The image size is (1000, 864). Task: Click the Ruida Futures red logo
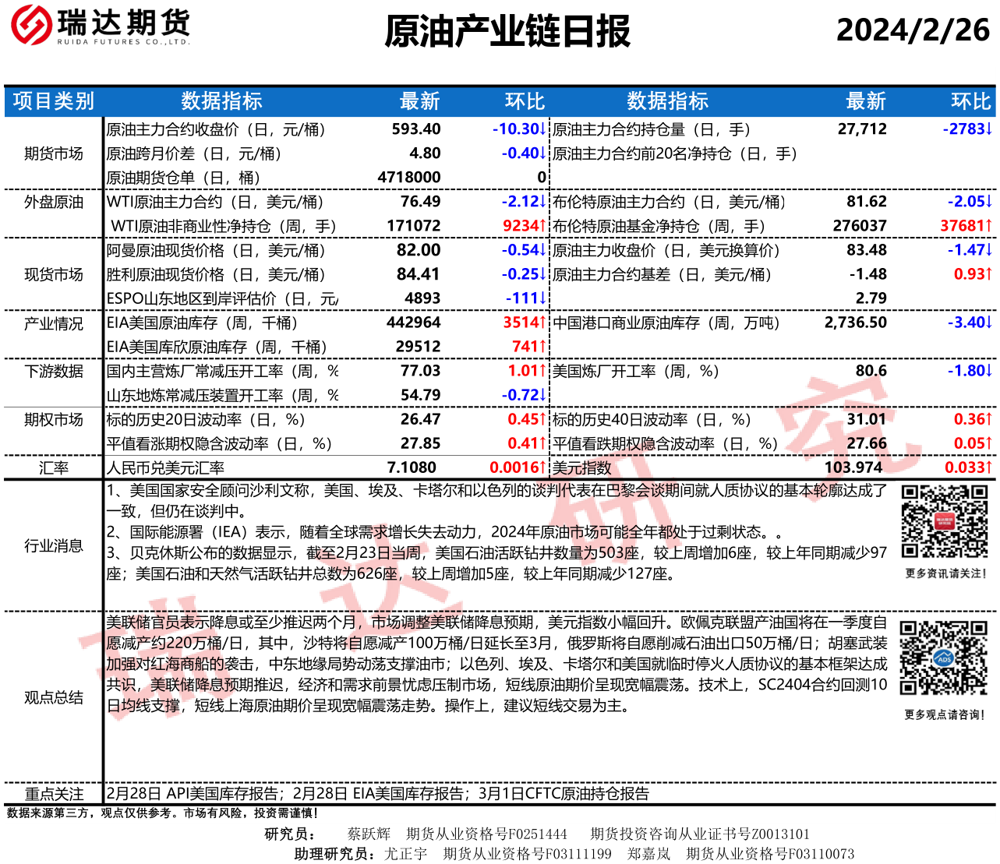(x=30, y=25)
